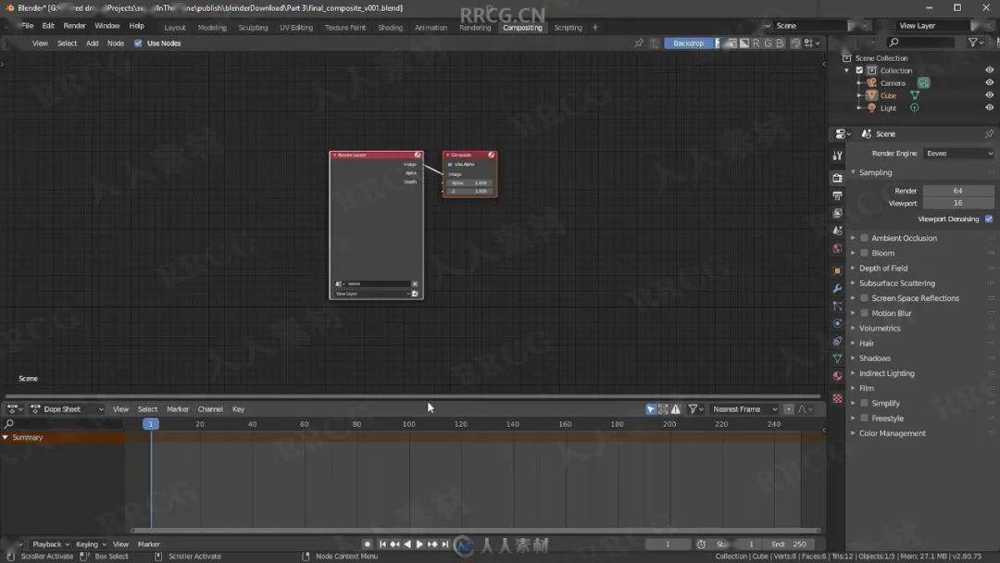Open the World properties tab icon
1000x563 pixels.
coord(837,249)
